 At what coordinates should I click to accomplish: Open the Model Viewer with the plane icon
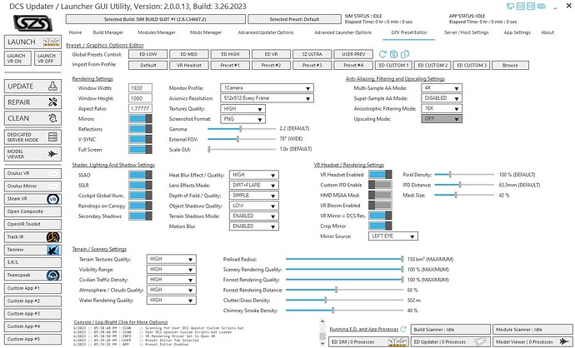[32, 154]
